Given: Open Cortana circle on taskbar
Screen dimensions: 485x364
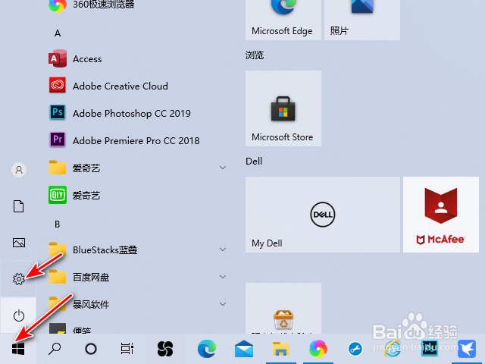Looking at the screenshot, I should pyautogui.click(x=91, y=349).
